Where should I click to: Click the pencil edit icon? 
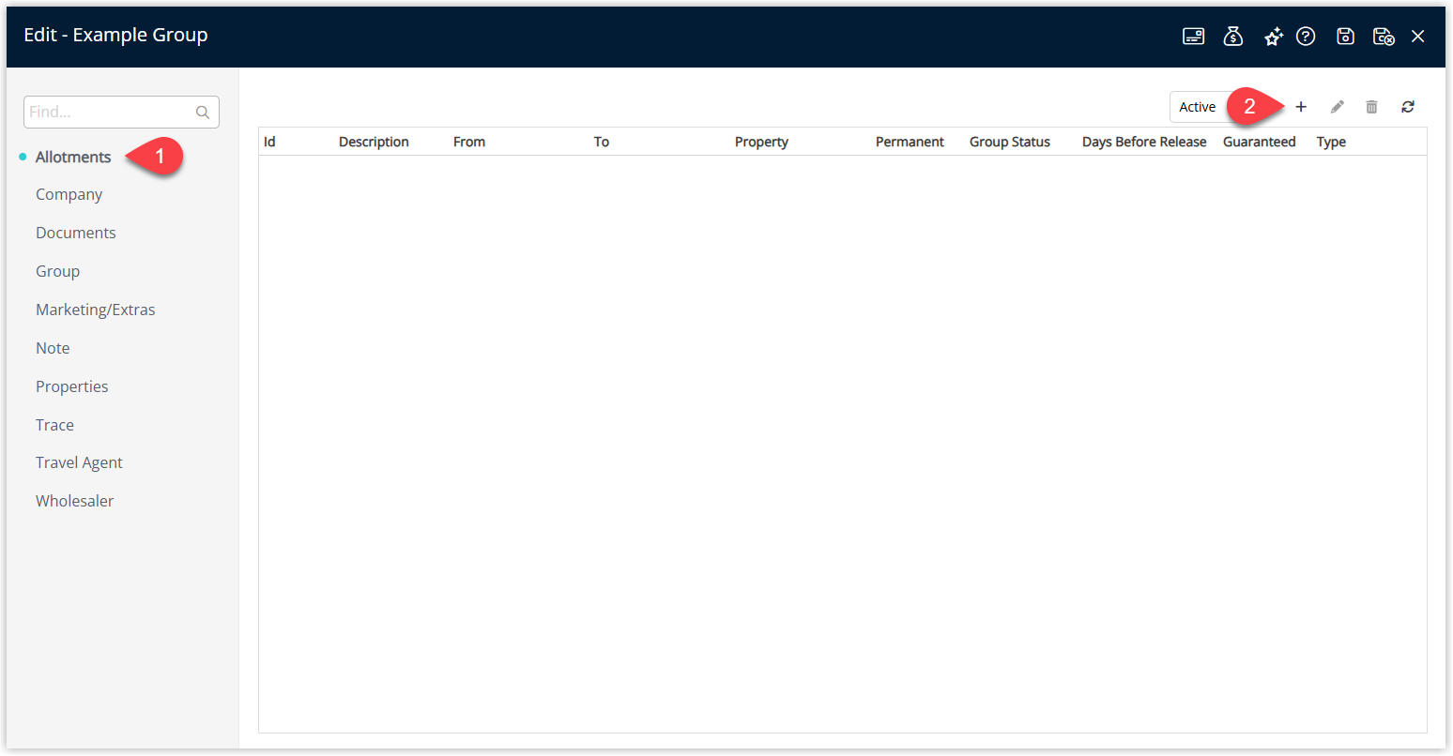[1338, 107]
